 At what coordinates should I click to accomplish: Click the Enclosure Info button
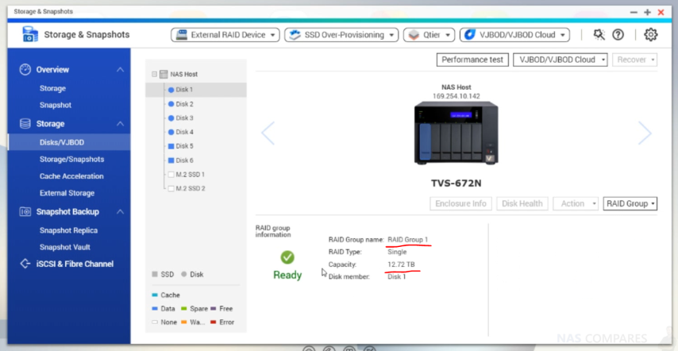point(461,203)
